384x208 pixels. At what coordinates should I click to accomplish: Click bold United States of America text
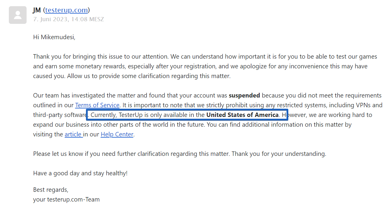pos(243,115)
